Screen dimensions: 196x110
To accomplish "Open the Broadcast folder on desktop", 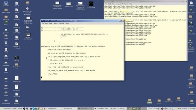I will (x=191, y=93).
